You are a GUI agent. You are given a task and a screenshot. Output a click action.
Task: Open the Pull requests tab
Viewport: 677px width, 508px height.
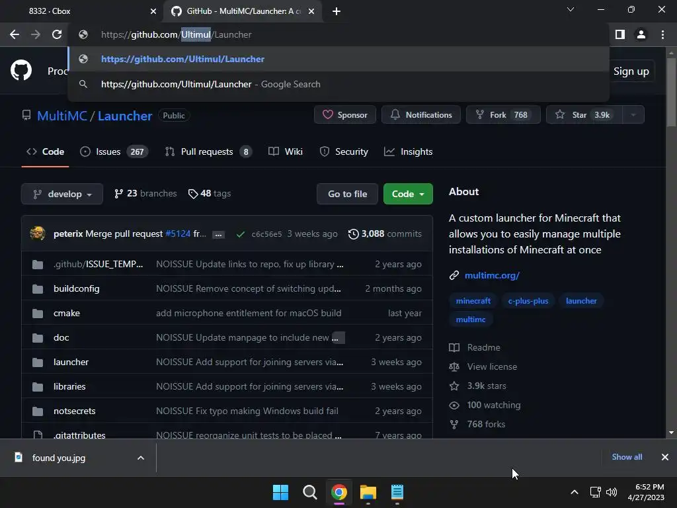[x=208, y=152]
